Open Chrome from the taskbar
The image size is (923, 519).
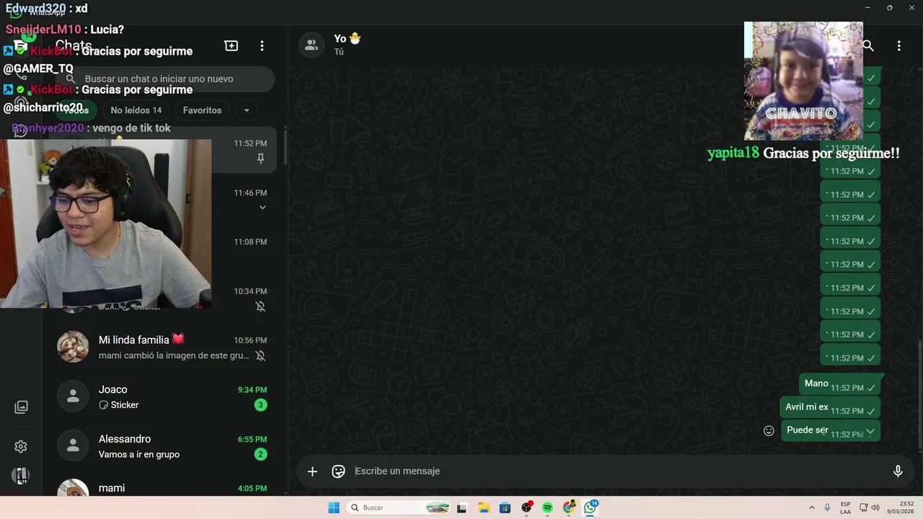click(x=569, y=507)
